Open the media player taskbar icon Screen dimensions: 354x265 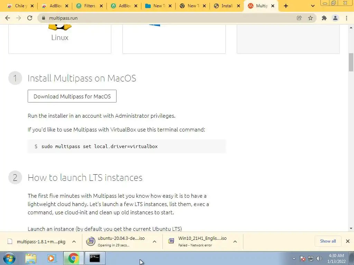(x=52, y=258)
